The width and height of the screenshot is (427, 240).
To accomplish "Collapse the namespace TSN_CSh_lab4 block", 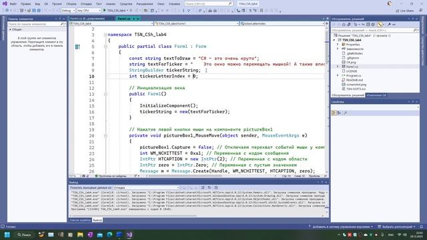I will tap(105, 35).
